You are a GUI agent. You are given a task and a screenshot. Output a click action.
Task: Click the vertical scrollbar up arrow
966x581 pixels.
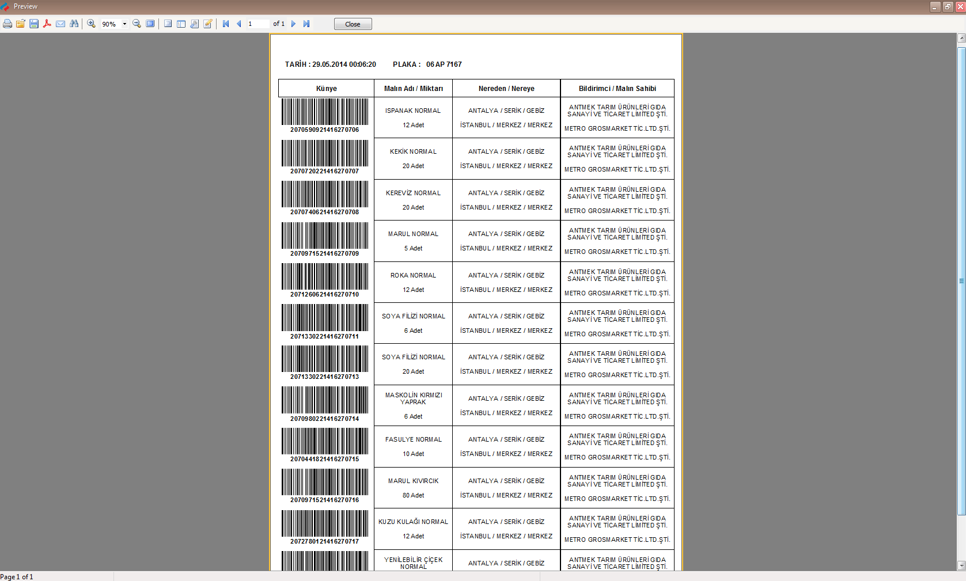[x=961, y=38]
